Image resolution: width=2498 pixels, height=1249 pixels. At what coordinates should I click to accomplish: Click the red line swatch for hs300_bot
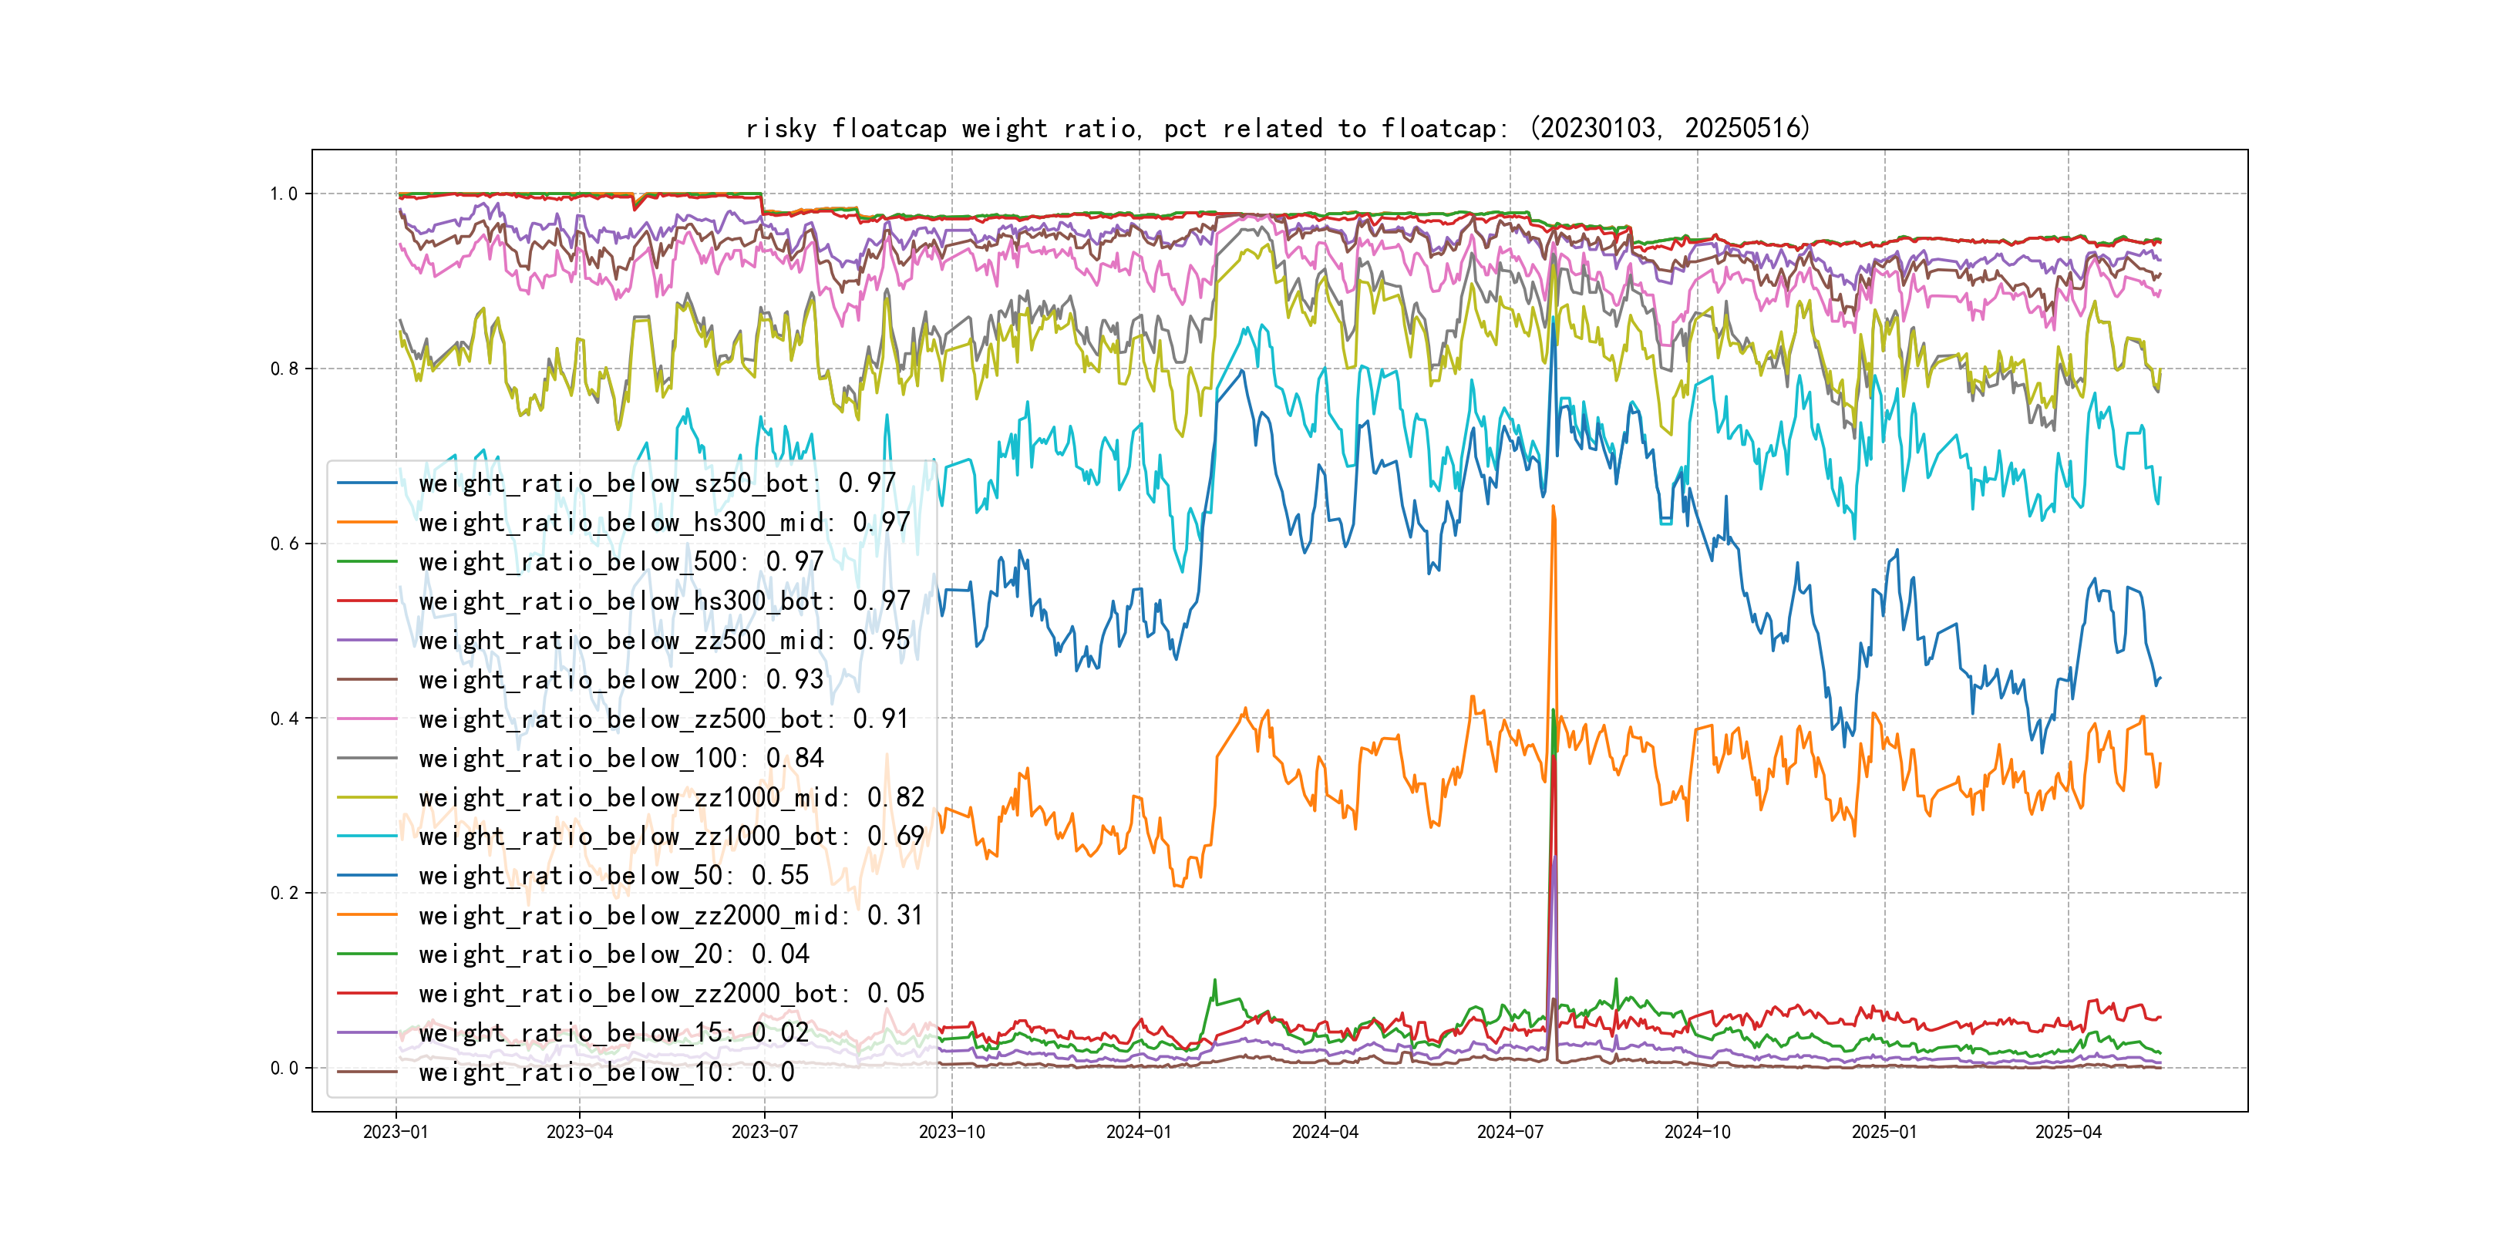click(366, 601)
